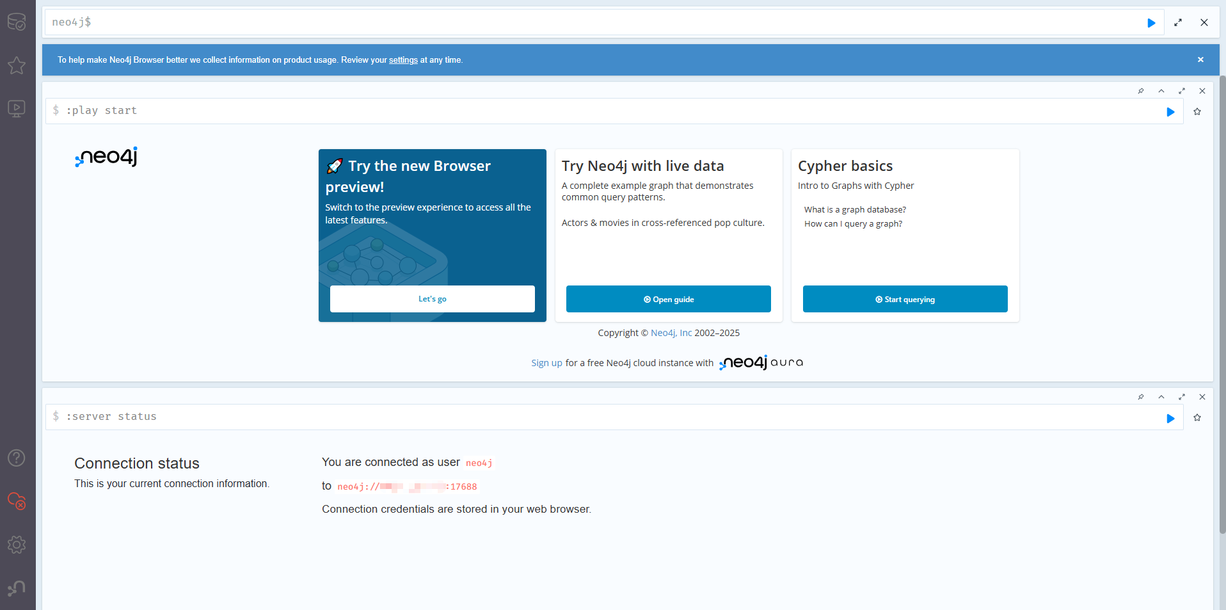Viewport: 1226px width, 610px height.
Task: Click the neo4j logo in start frame
Action: (x=106, y=157)
